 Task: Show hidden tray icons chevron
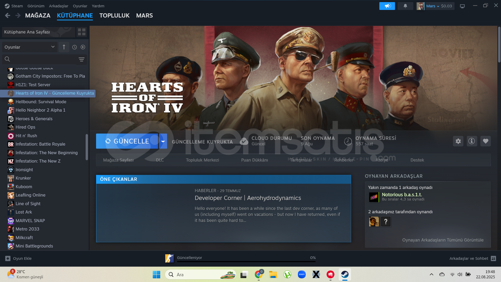[x=431, y=274]
